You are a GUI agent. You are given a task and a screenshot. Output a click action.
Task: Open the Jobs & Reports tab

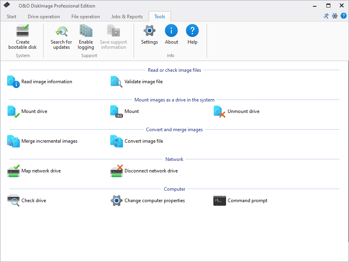(x=127, y=17)
